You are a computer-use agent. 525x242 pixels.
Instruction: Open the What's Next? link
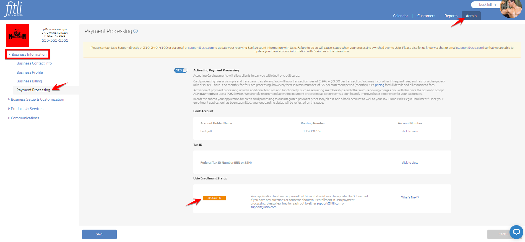point(410,197)
